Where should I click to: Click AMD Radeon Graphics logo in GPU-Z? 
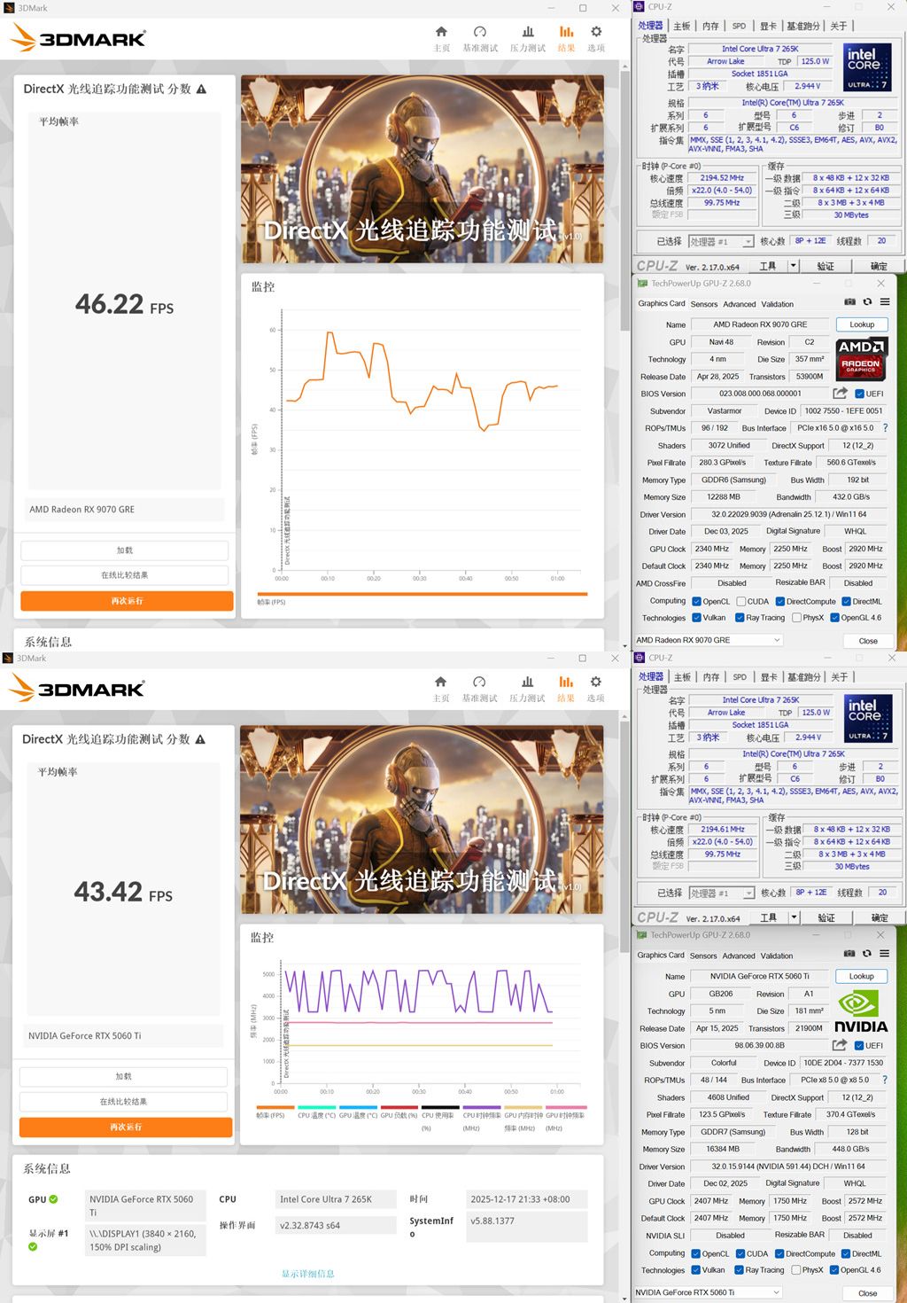point(862,357)
